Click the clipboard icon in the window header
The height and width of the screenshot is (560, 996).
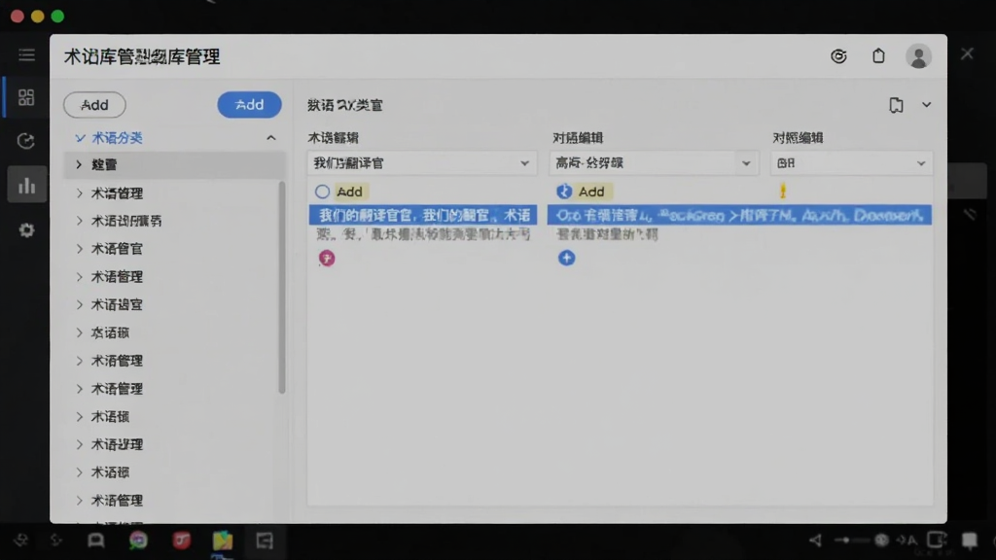878,55
